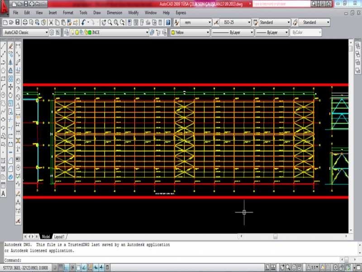This screenshot has width=362, height=272.
Task: Open the AutoCAD Classic workspace dropdown
Action: coord(46,33)
